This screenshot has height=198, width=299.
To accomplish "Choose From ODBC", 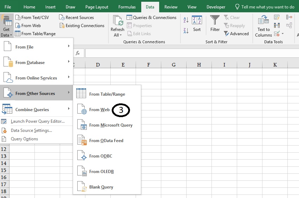I will (107, 156).
